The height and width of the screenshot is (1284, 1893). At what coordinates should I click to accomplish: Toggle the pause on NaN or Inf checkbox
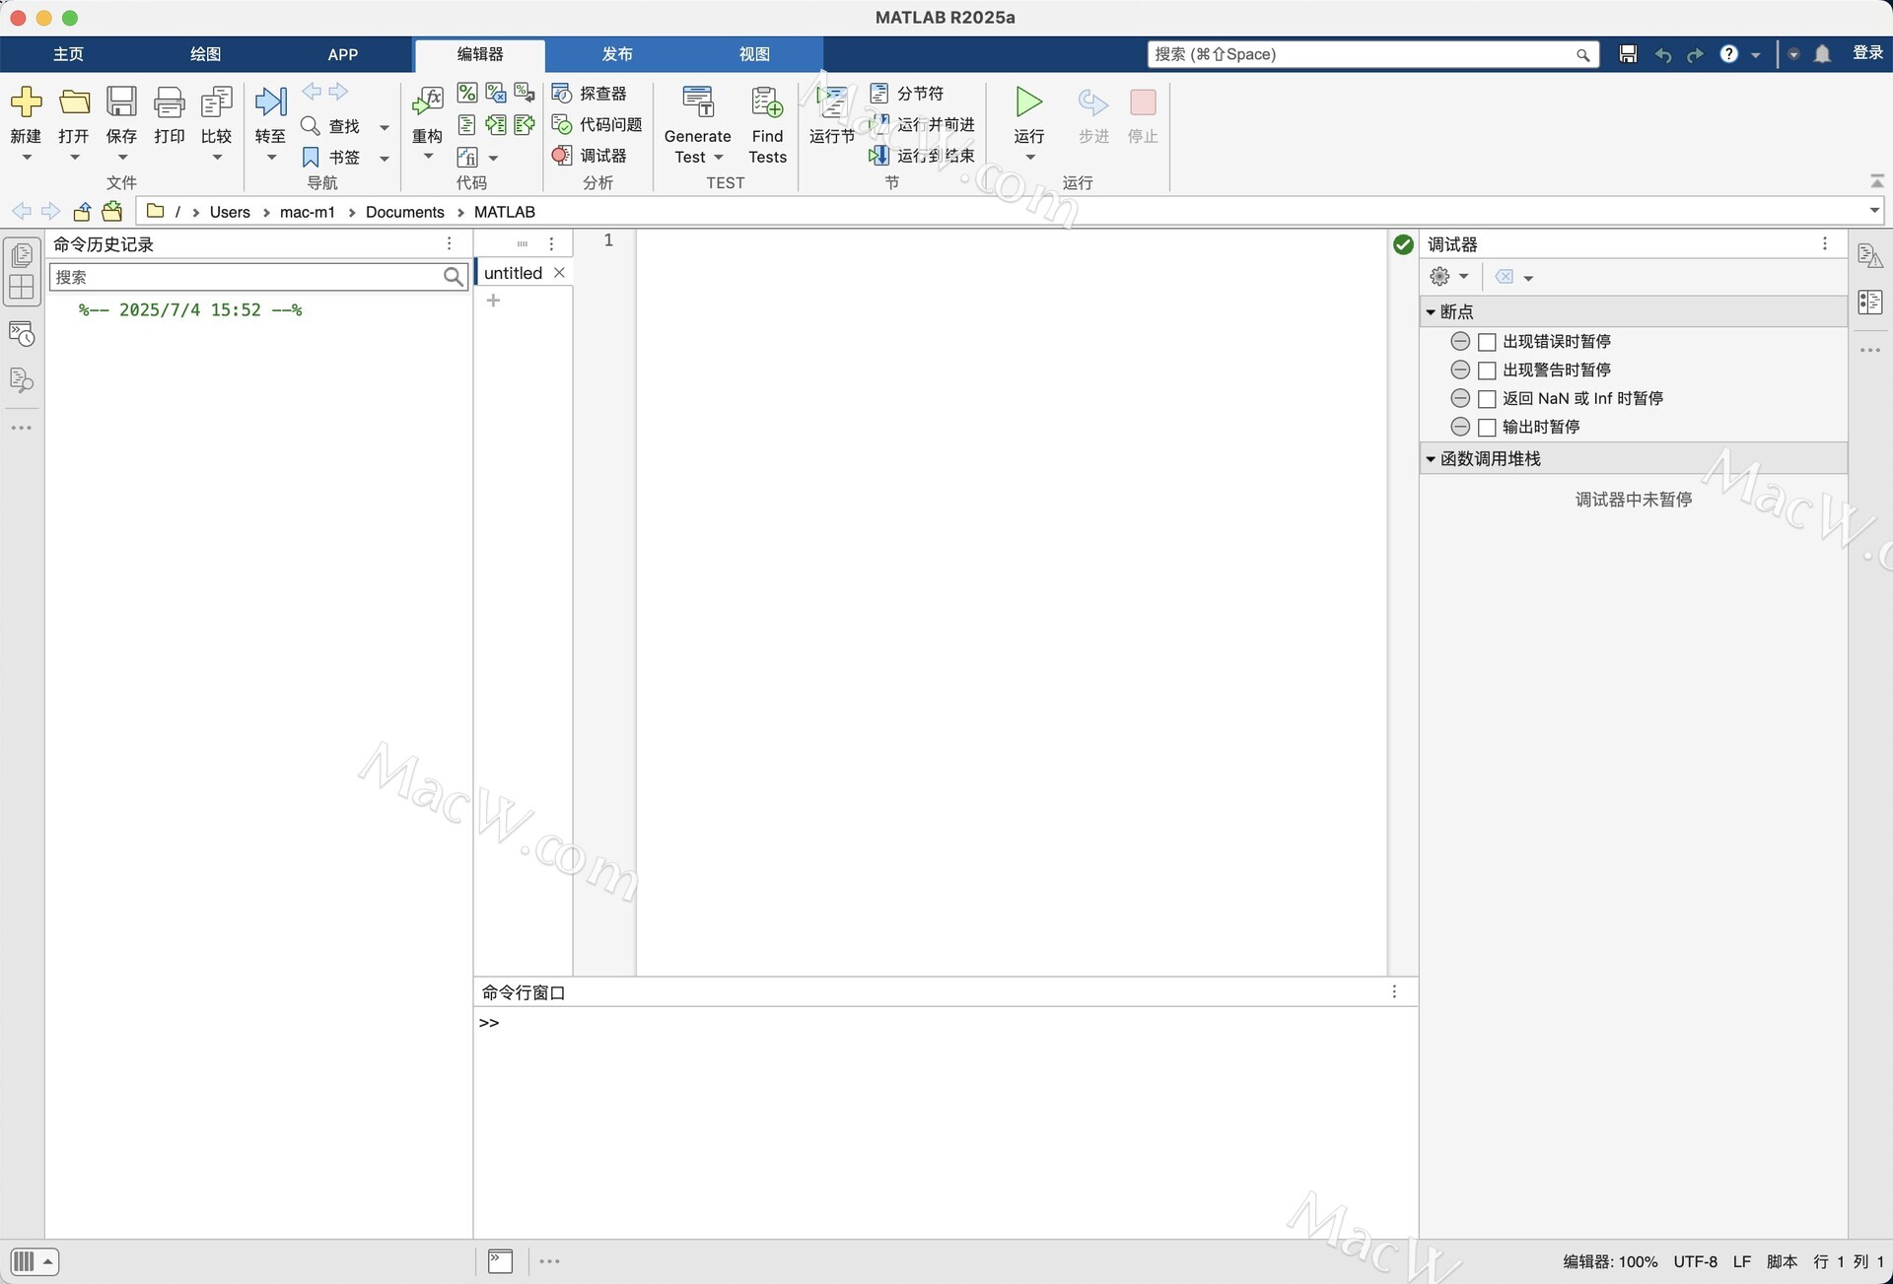(1487, 399)
